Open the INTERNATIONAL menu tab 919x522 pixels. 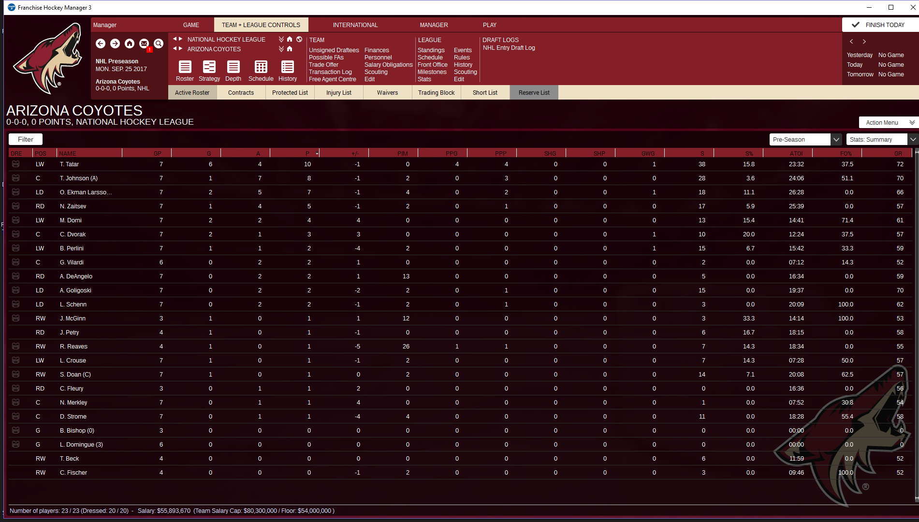tap(355, 25)
